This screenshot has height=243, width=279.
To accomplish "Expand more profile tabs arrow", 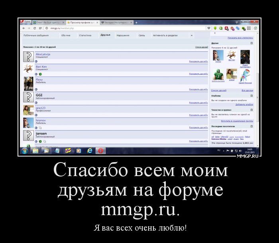I will point(192,35).
